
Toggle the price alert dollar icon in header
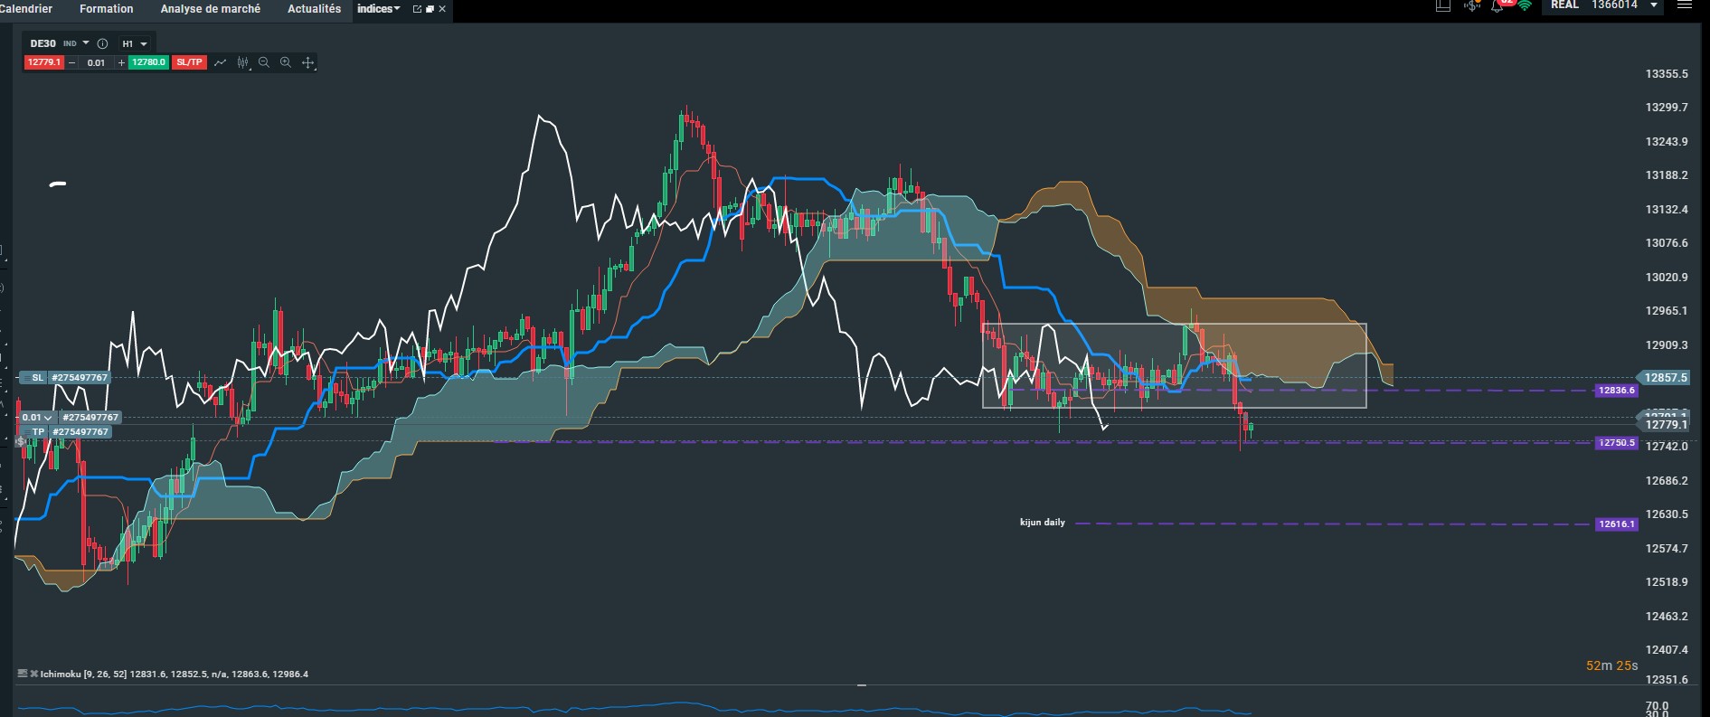pyautogui.click(x=1472, y=6)
